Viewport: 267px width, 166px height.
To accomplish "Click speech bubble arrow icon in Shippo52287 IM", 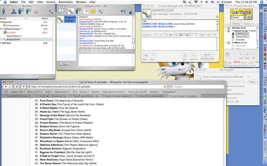I will click(61, 11).
